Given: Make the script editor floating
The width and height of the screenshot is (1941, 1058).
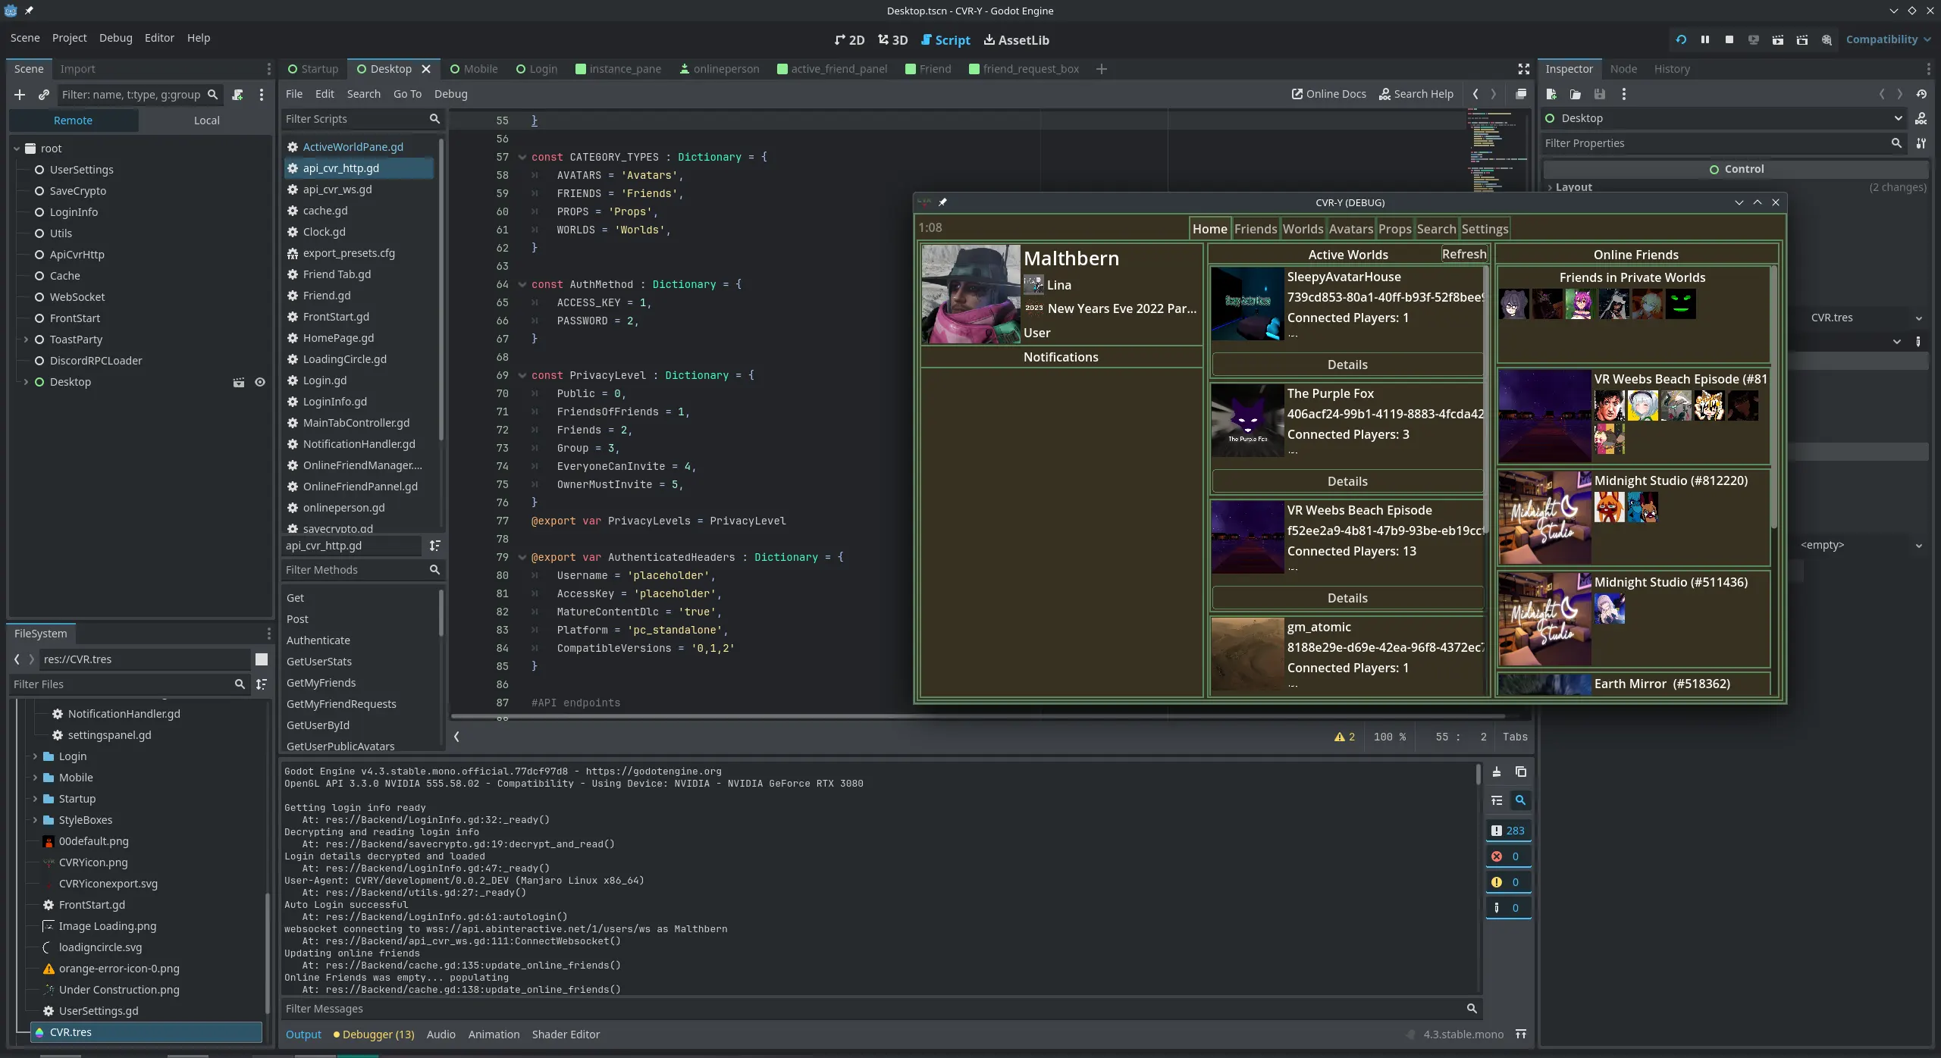Looking at the screenshot, I should [1520, 94].
